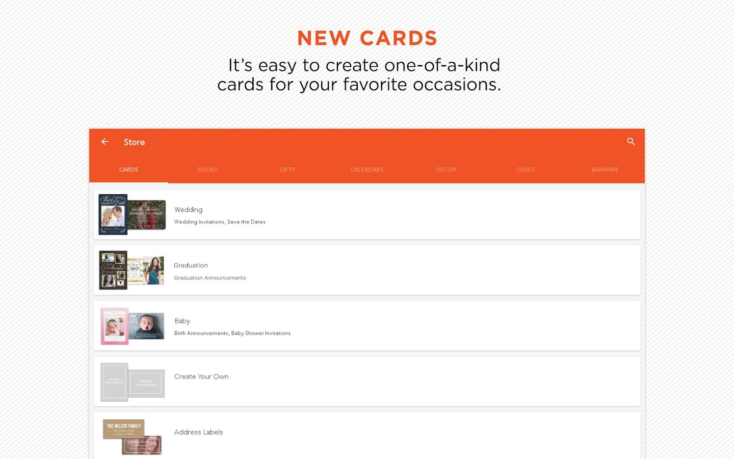This screenshot has height=459, width=734.
Task: Switch to the Books tab
Action: pyautogui.click(x=207, y=170)
